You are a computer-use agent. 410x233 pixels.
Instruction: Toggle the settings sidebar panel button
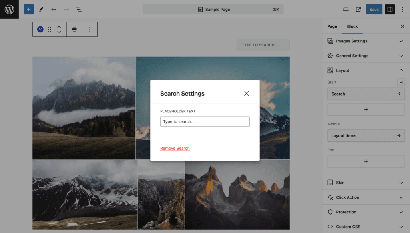tap(390, 9)
